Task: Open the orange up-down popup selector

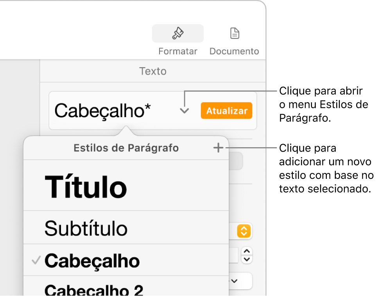Action: 244,231
